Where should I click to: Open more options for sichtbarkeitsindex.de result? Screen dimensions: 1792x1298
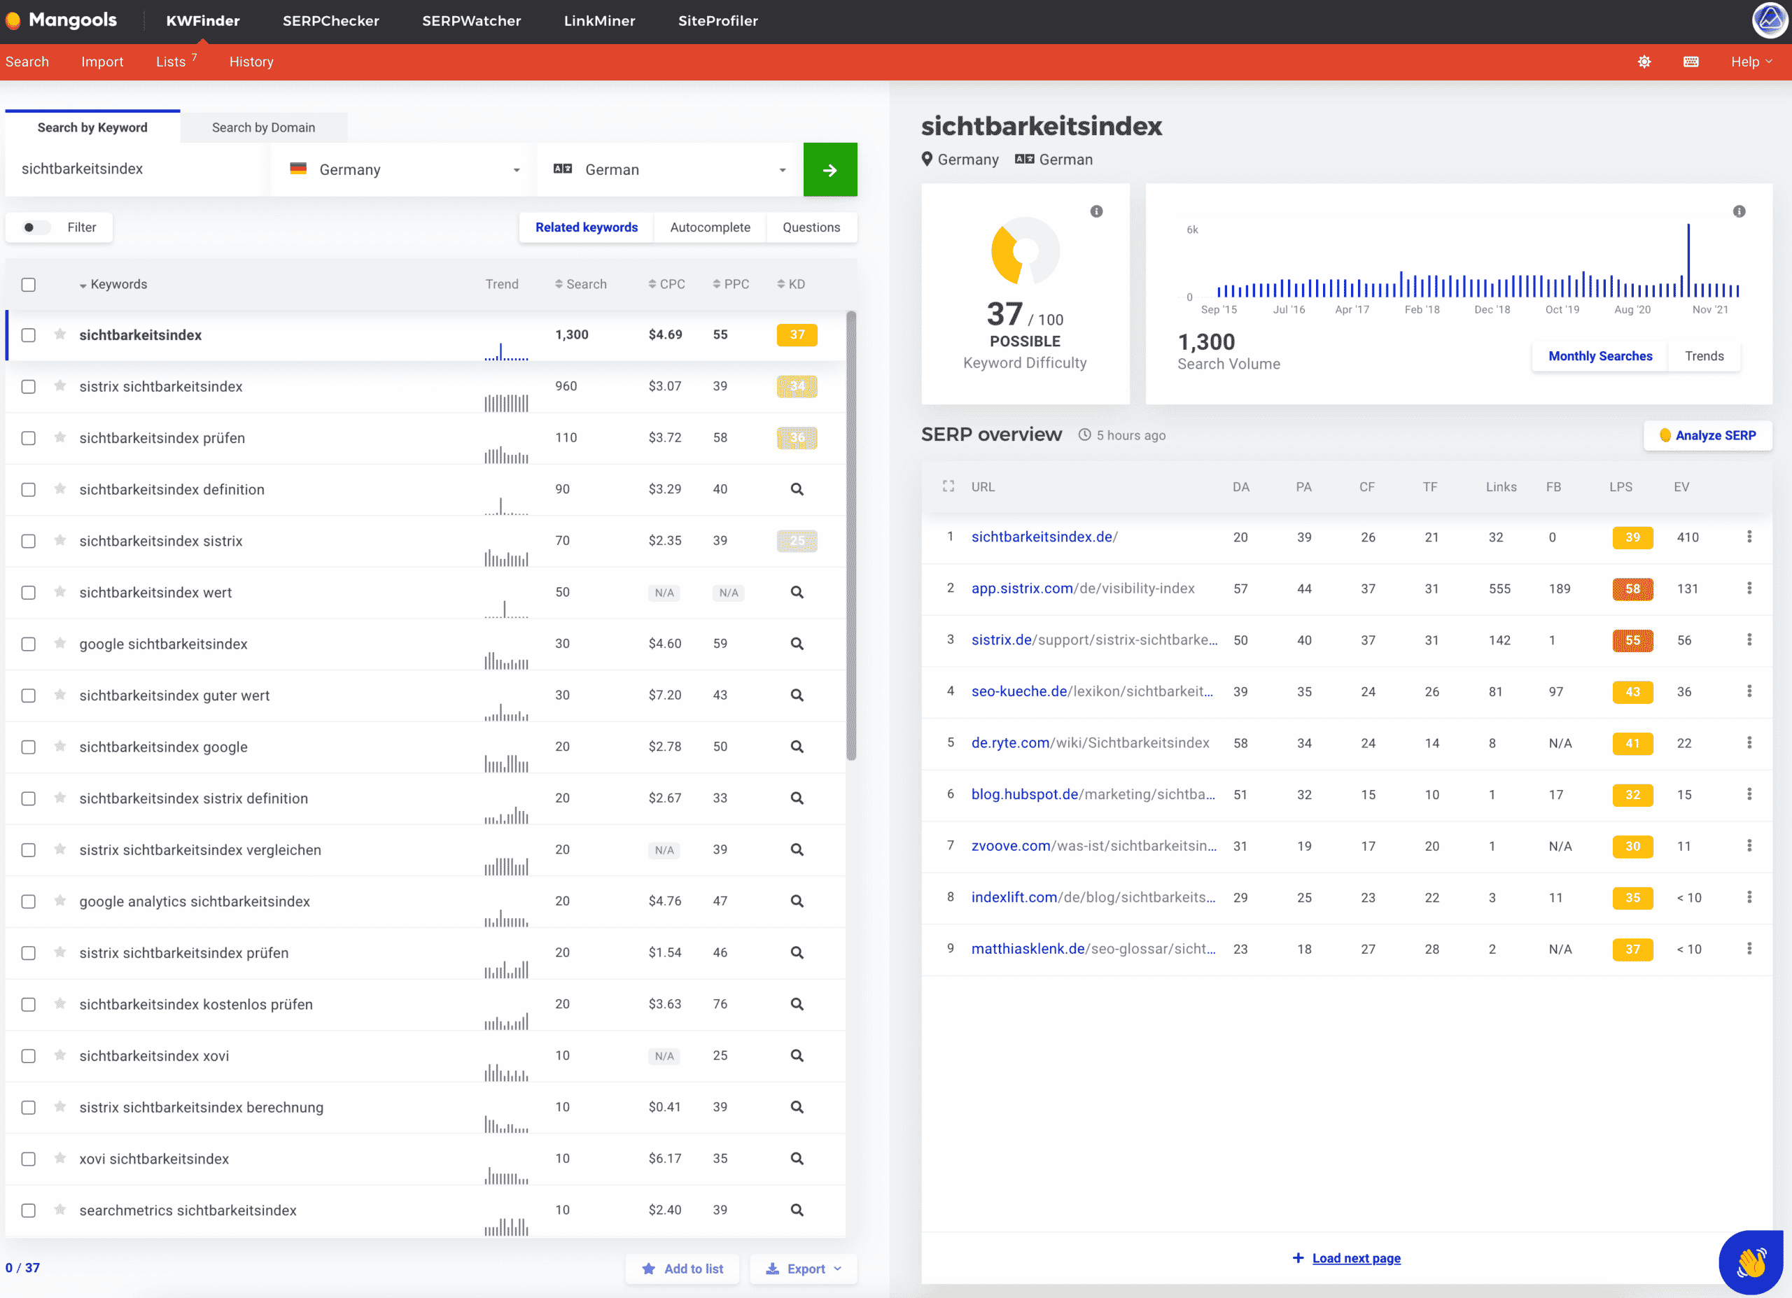(x=1749, y=537)
